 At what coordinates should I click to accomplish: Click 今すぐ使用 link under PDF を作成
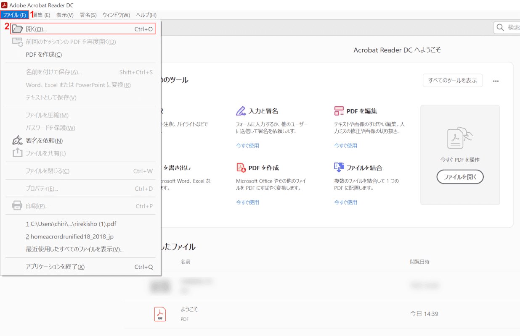(247, 202)
